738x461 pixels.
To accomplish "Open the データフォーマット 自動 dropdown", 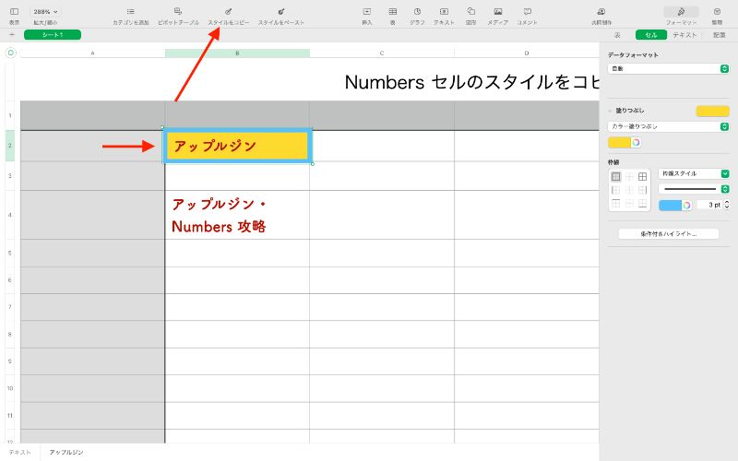I will [668, 68].
